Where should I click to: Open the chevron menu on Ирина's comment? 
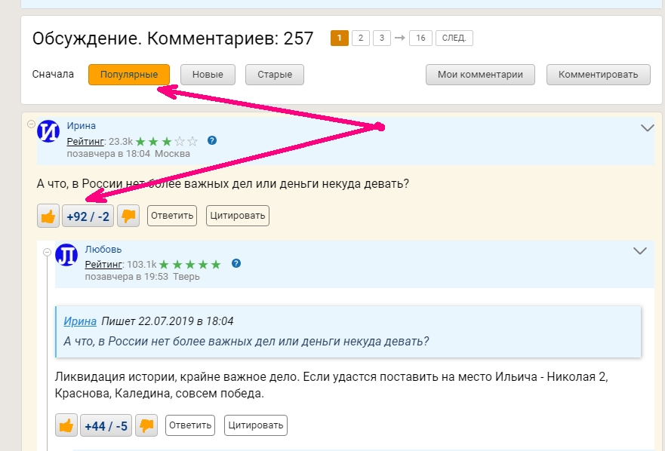[x=647, y=128]
